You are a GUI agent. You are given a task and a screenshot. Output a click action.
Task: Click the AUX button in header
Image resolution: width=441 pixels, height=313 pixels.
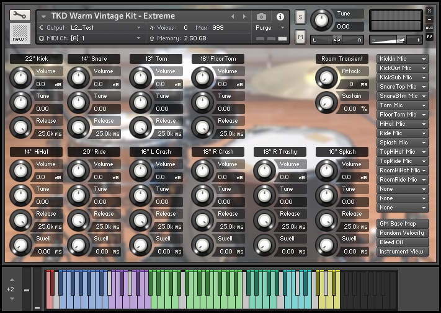[x=429, y=28]
